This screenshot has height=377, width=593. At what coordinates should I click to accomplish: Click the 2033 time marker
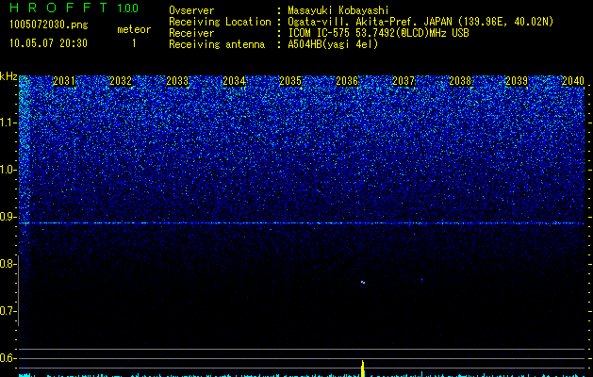tap(177, 81)
